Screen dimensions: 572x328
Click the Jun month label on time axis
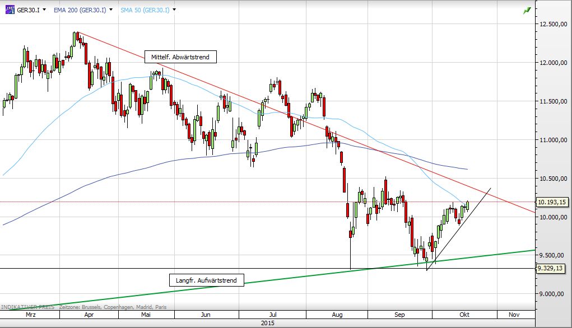(x=206, y=315)
